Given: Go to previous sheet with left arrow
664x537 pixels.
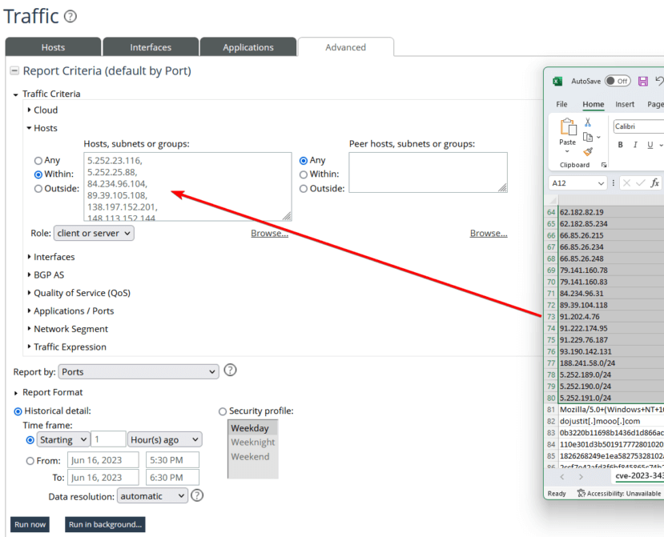Looking at the screenshot, I should click(x=562, y=477).
